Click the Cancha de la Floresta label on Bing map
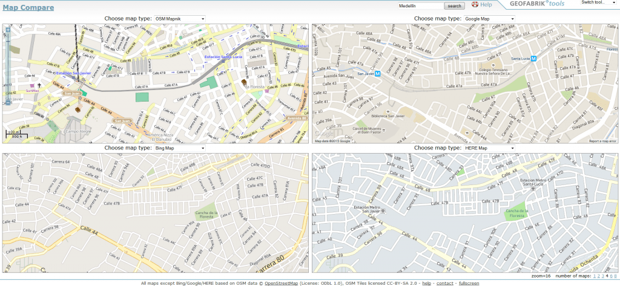This screenshot has height=286, width=620. (207, 215)
